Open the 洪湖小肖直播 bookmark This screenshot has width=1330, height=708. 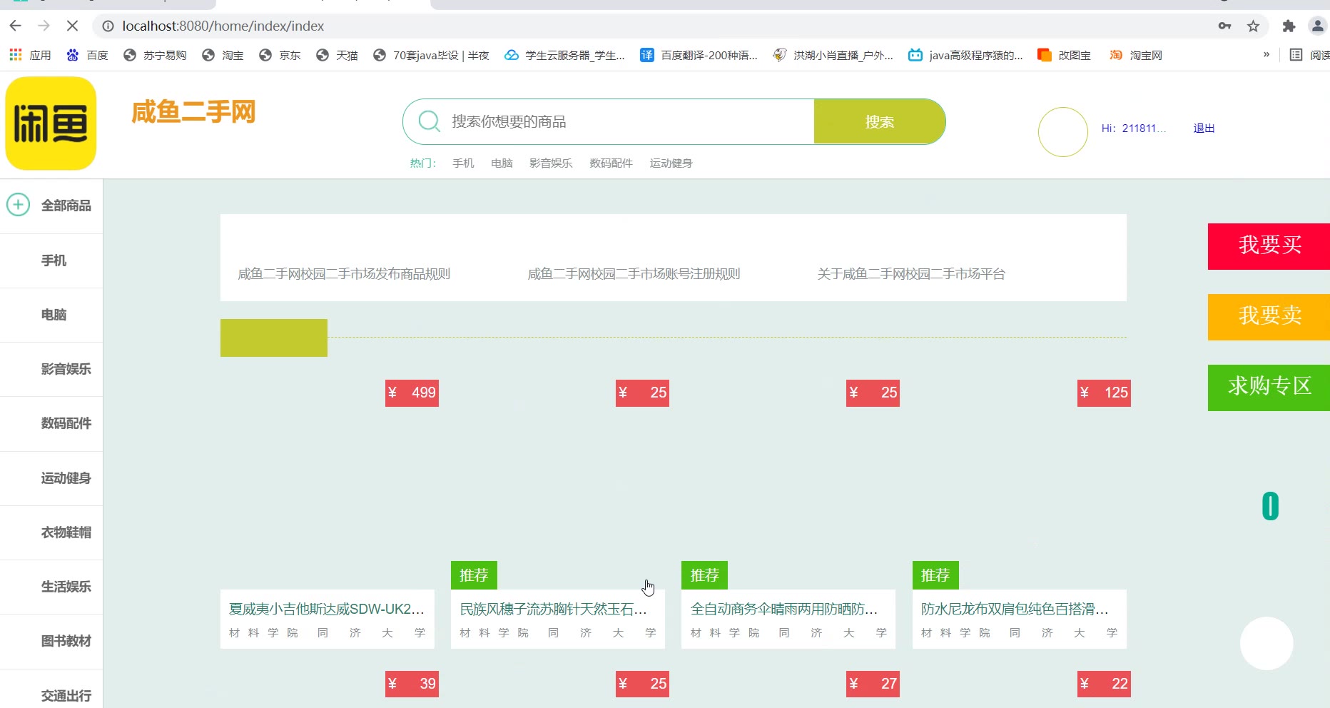pos(833,55)
